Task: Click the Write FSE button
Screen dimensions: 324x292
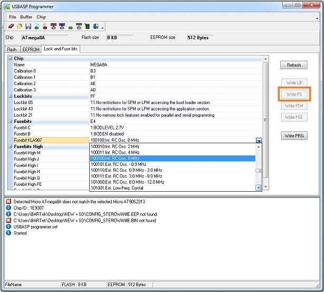Action: (294, 117)
